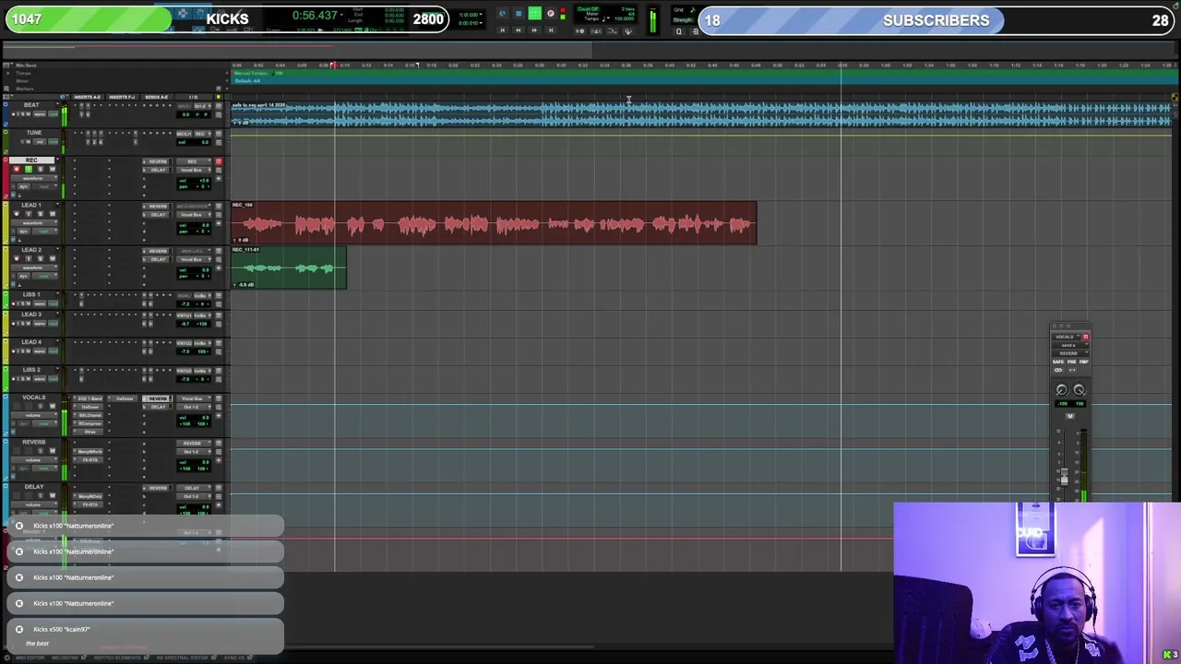Viewport: 1181px width, 664px height.
Task: Toggle input monitoring on the REC track
Action: click(x=29, y=169)
